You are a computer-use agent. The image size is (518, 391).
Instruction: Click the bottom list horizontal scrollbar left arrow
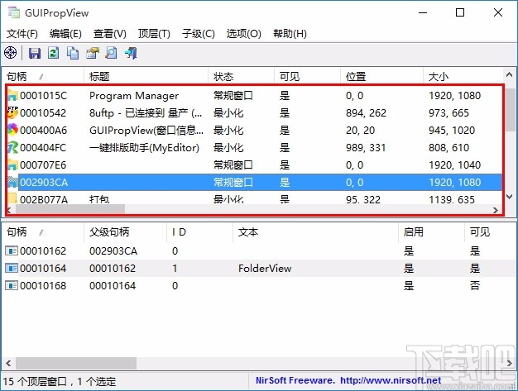[8, 363]
